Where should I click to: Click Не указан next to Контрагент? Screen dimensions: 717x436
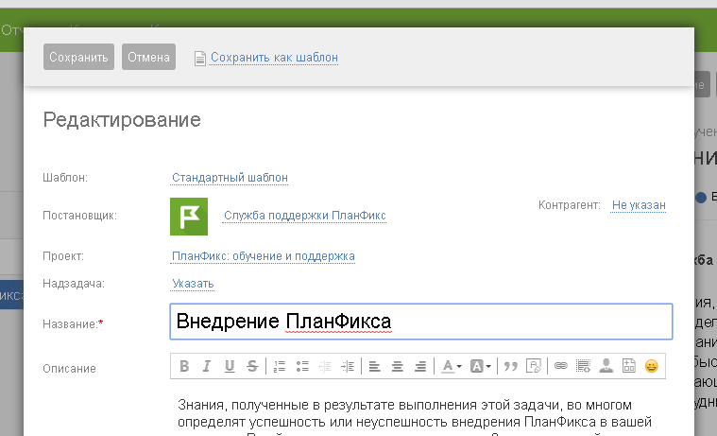pos(639,205)
